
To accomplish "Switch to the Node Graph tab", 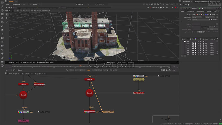I will pyautogui.click(x=13, y=74).
